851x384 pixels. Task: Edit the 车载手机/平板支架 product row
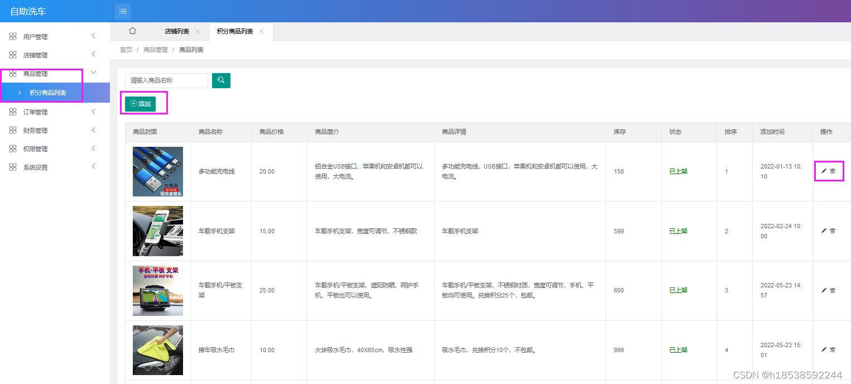tap(824, 290)
